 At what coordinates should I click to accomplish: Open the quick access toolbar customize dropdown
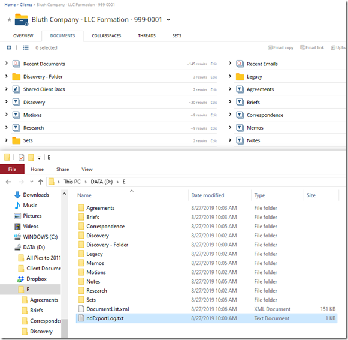tap(39, 158)
